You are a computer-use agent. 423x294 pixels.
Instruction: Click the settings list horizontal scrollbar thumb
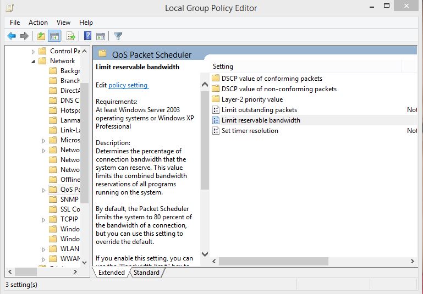tap(273, 261)
